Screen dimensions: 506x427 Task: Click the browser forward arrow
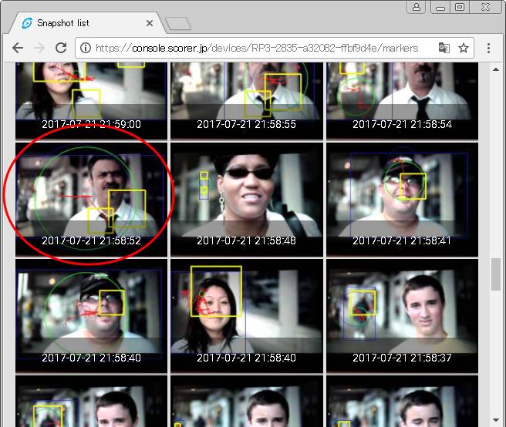tap(39, 49)
